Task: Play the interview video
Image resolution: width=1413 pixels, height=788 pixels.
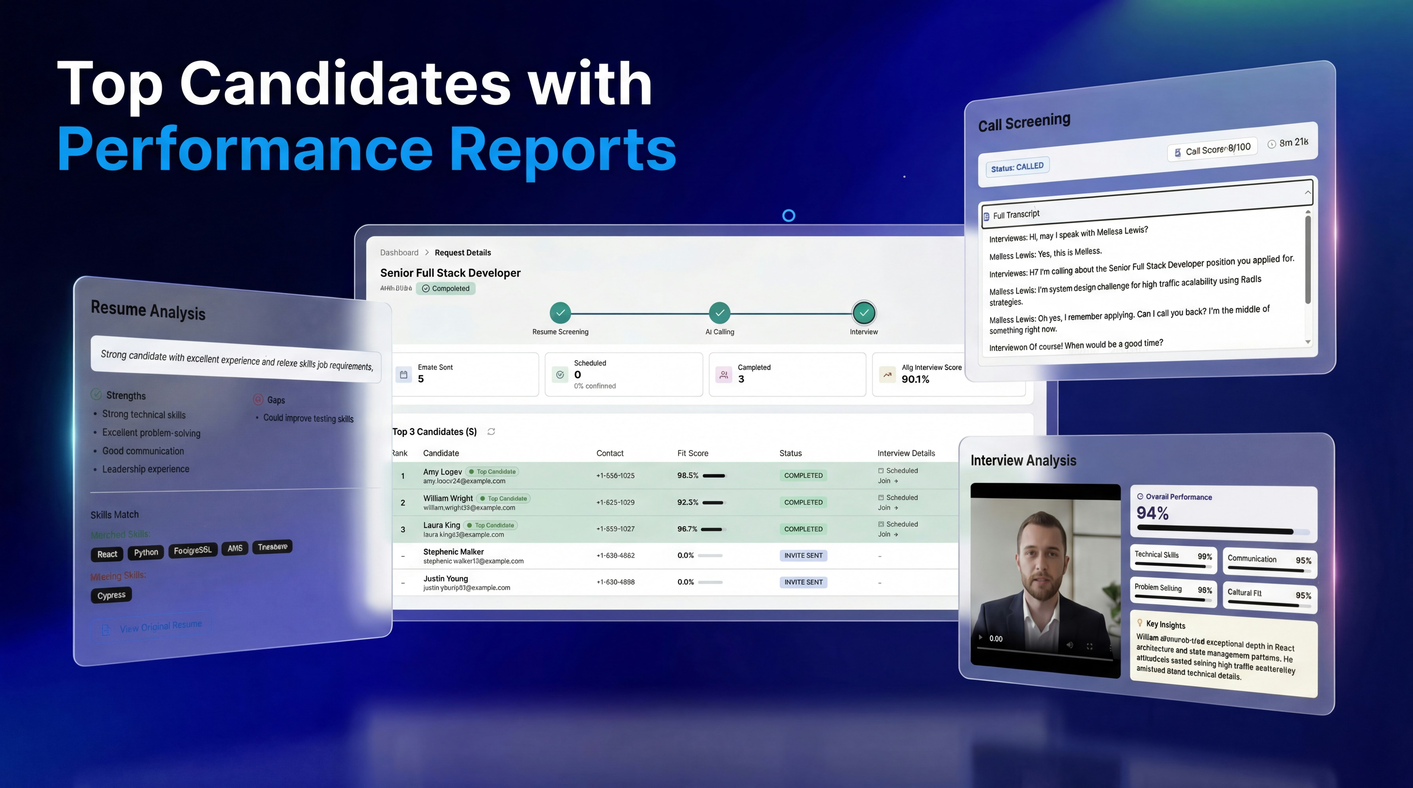Action: (980, 637)
